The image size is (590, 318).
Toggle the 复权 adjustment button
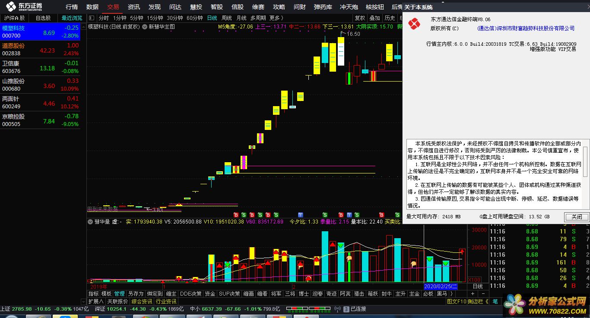tap(360, 18)
